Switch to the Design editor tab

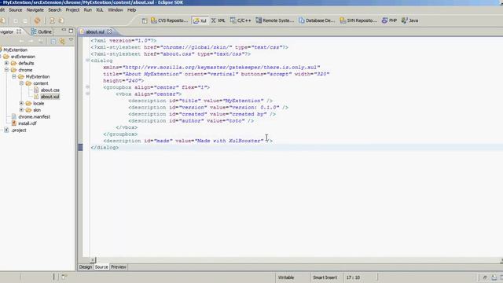coord(86,267)
